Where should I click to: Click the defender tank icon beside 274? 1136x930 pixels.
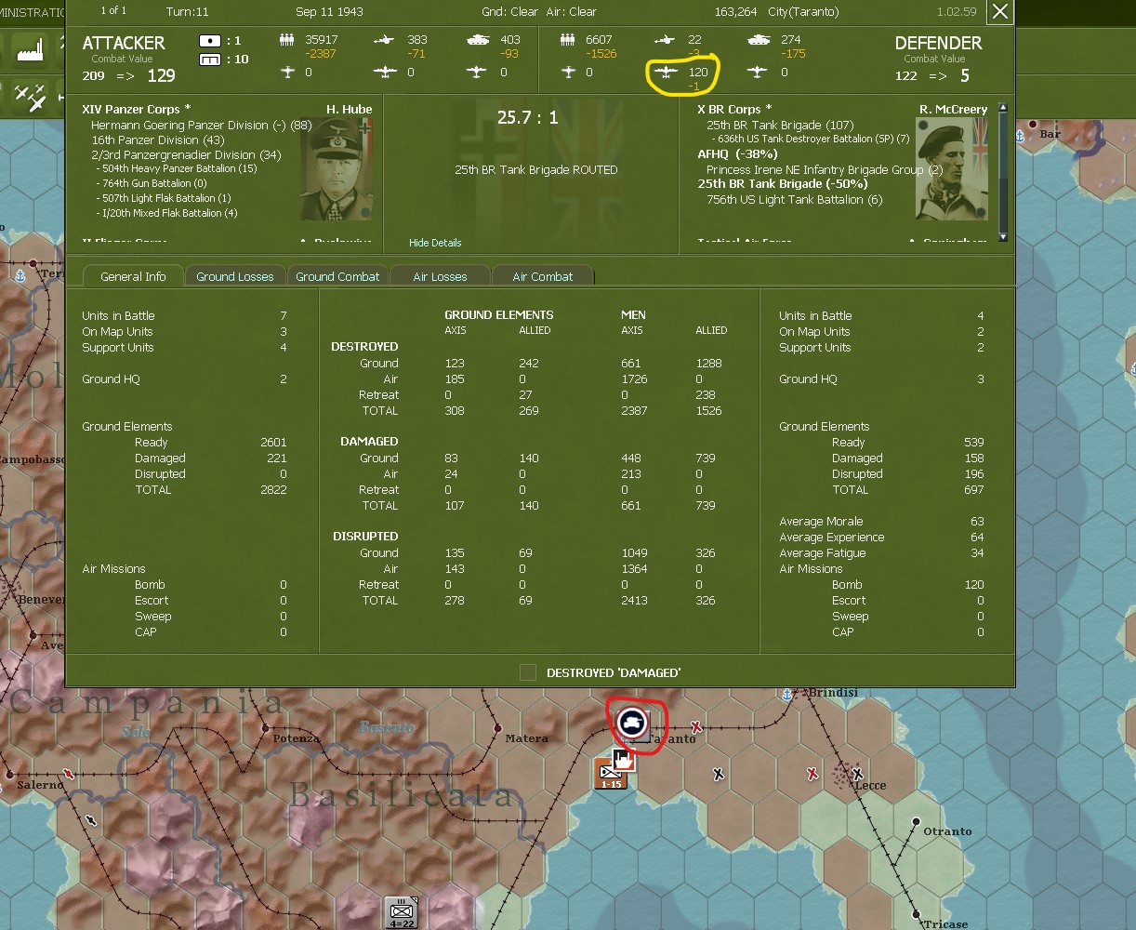click(x=760, y=40)
